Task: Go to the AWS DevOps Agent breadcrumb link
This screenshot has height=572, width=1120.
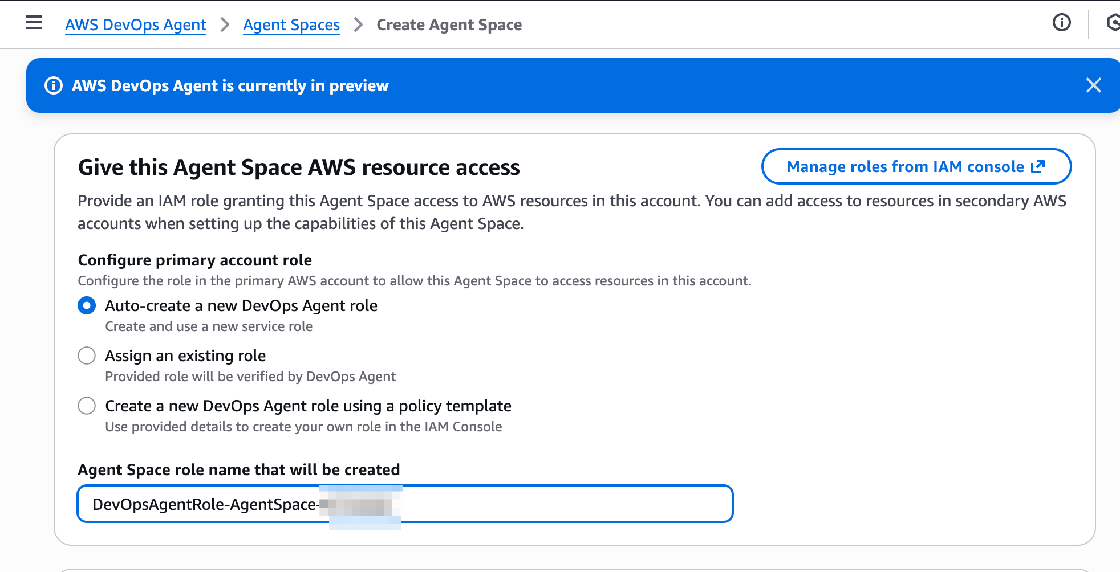Action: (136, 25)
